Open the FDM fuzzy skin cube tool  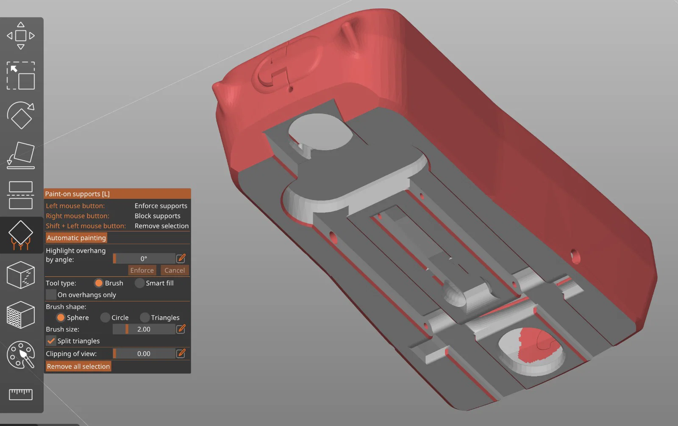click(21, 315)
